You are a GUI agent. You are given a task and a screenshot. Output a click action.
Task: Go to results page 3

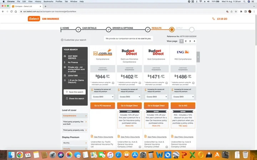(190, 41)
